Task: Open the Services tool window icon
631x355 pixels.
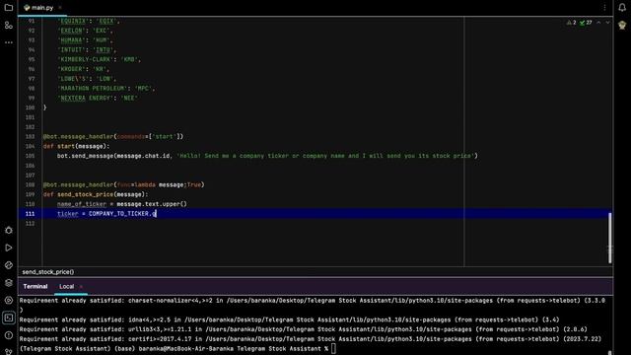Action: coord(9,300)
